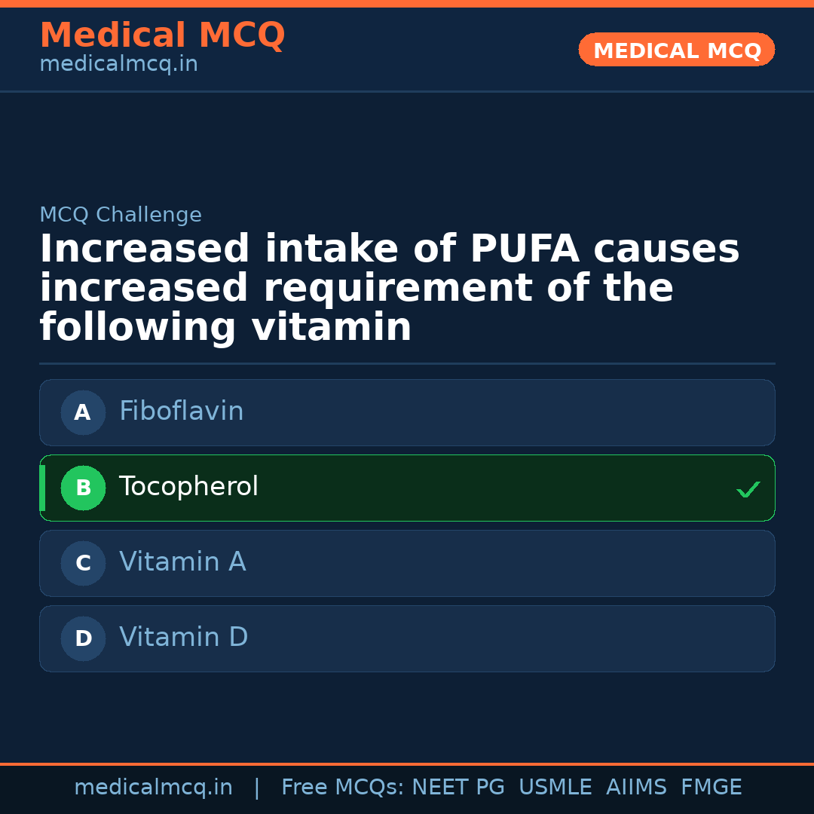Viewport: 814px width, 814px height.
Task: Click the Medical MCQ logo in the header
Action: (162, 35)
